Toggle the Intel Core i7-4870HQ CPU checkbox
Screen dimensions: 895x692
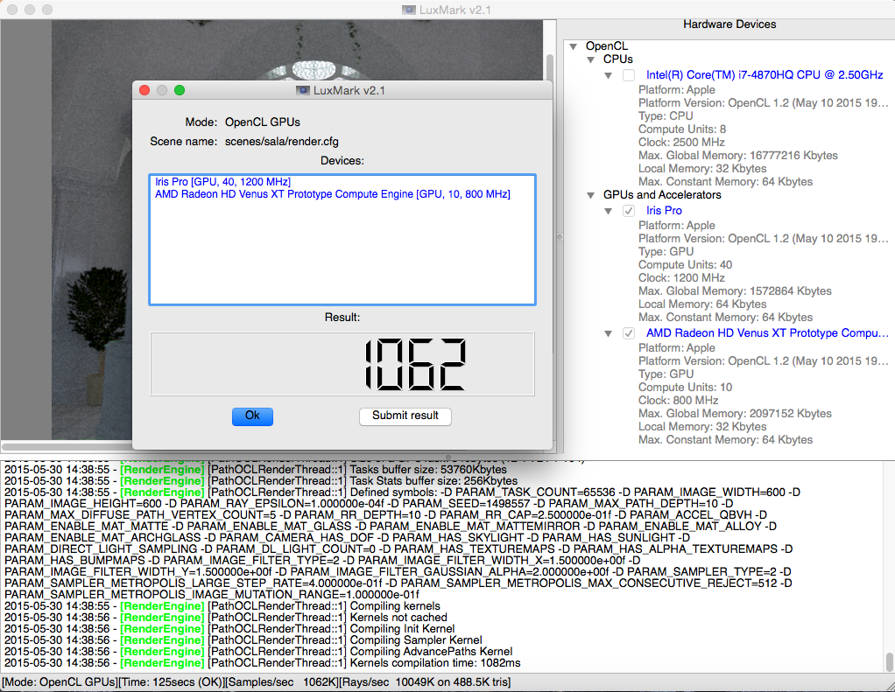629,74
